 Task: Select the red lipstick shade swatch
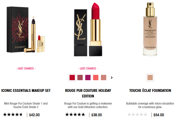coord(72,77)
